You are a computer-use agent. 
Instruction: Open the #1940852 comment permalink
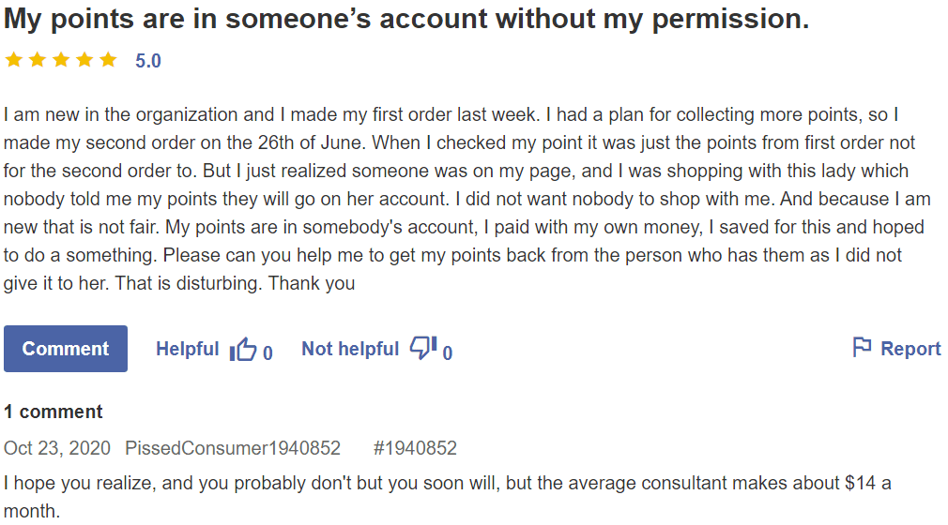point(415,448)
